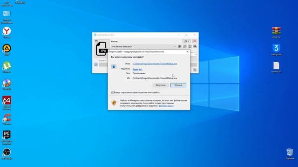This screenshot has width=298, height=167.
Task: Open the config.plist file on desktop
Action: 276,50
